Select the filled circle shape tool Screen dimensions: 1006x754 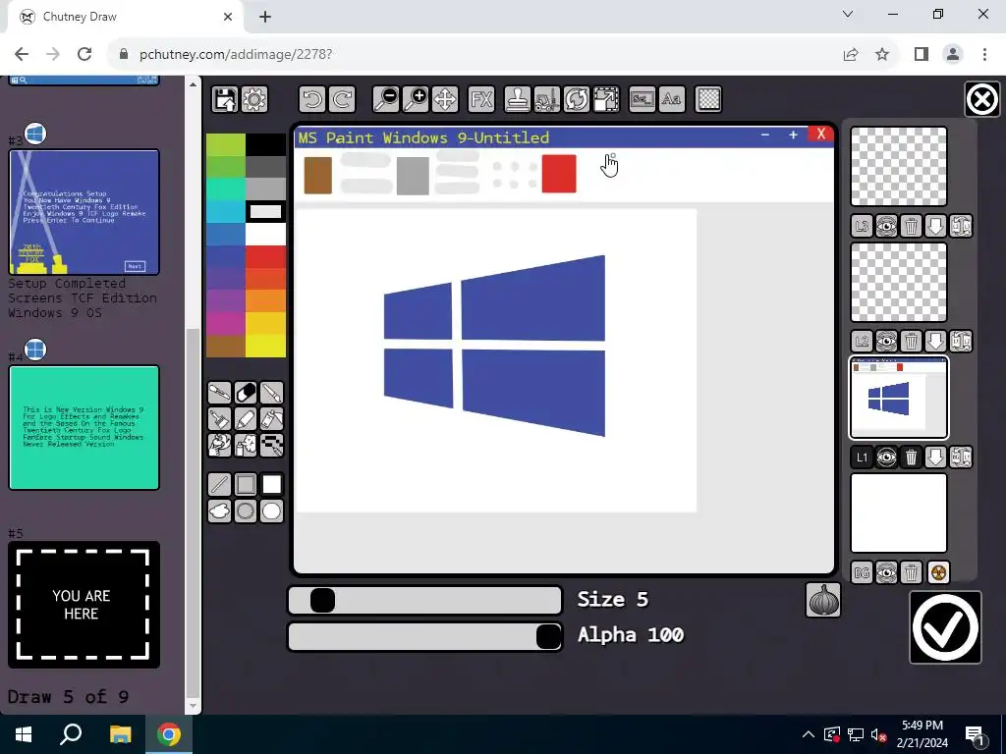click(x=272, y=511)
